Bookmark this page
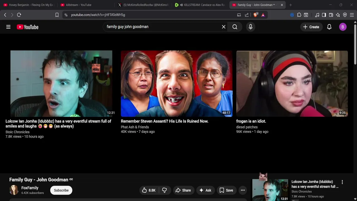This screenshot has width=357, height=201. pos(57,15)
